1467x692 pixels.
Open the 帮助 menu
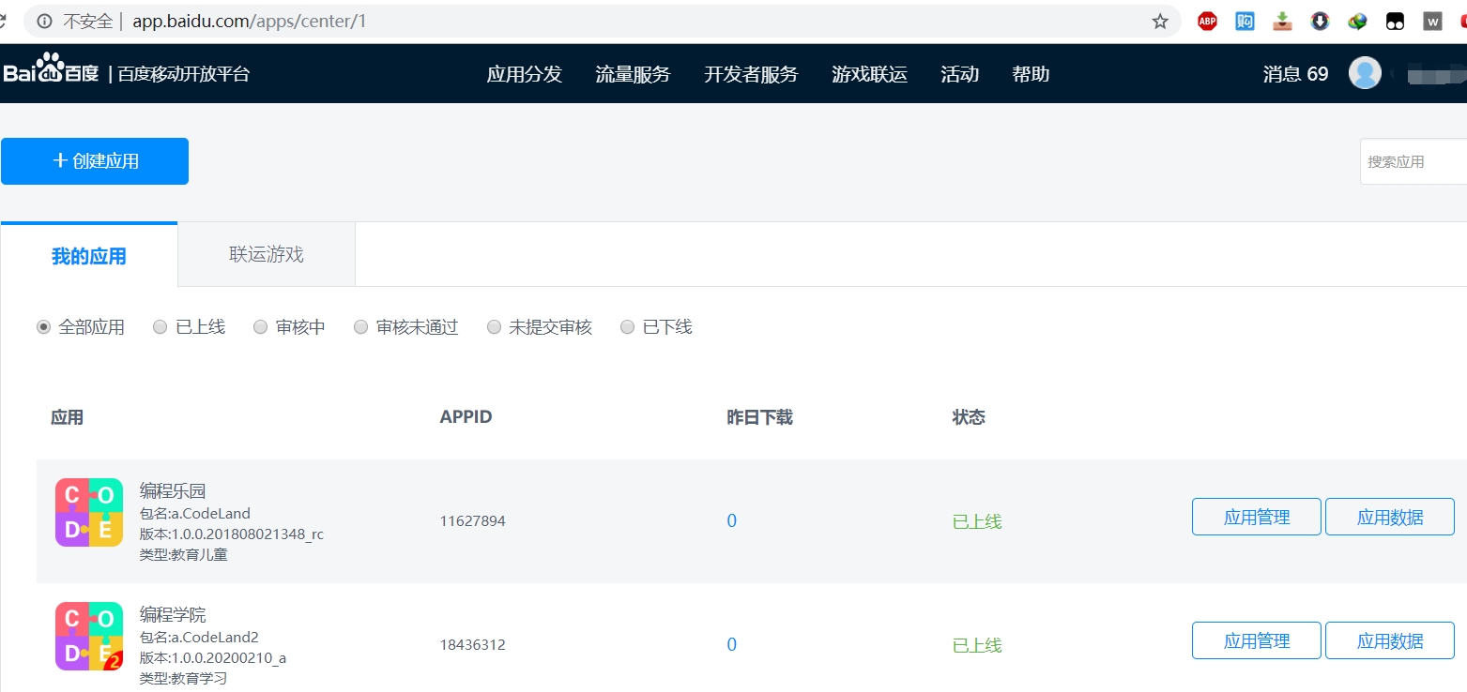(1031, 74)
